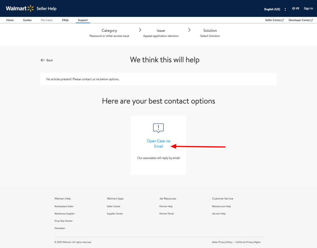Click the chevron between Category and Issue

[140, 30]
